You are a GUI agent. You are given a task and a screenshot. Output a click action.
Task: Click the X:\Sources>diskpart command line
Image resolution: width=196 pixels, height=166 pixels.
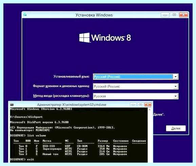pyautogui.click(x=26, y=117)
